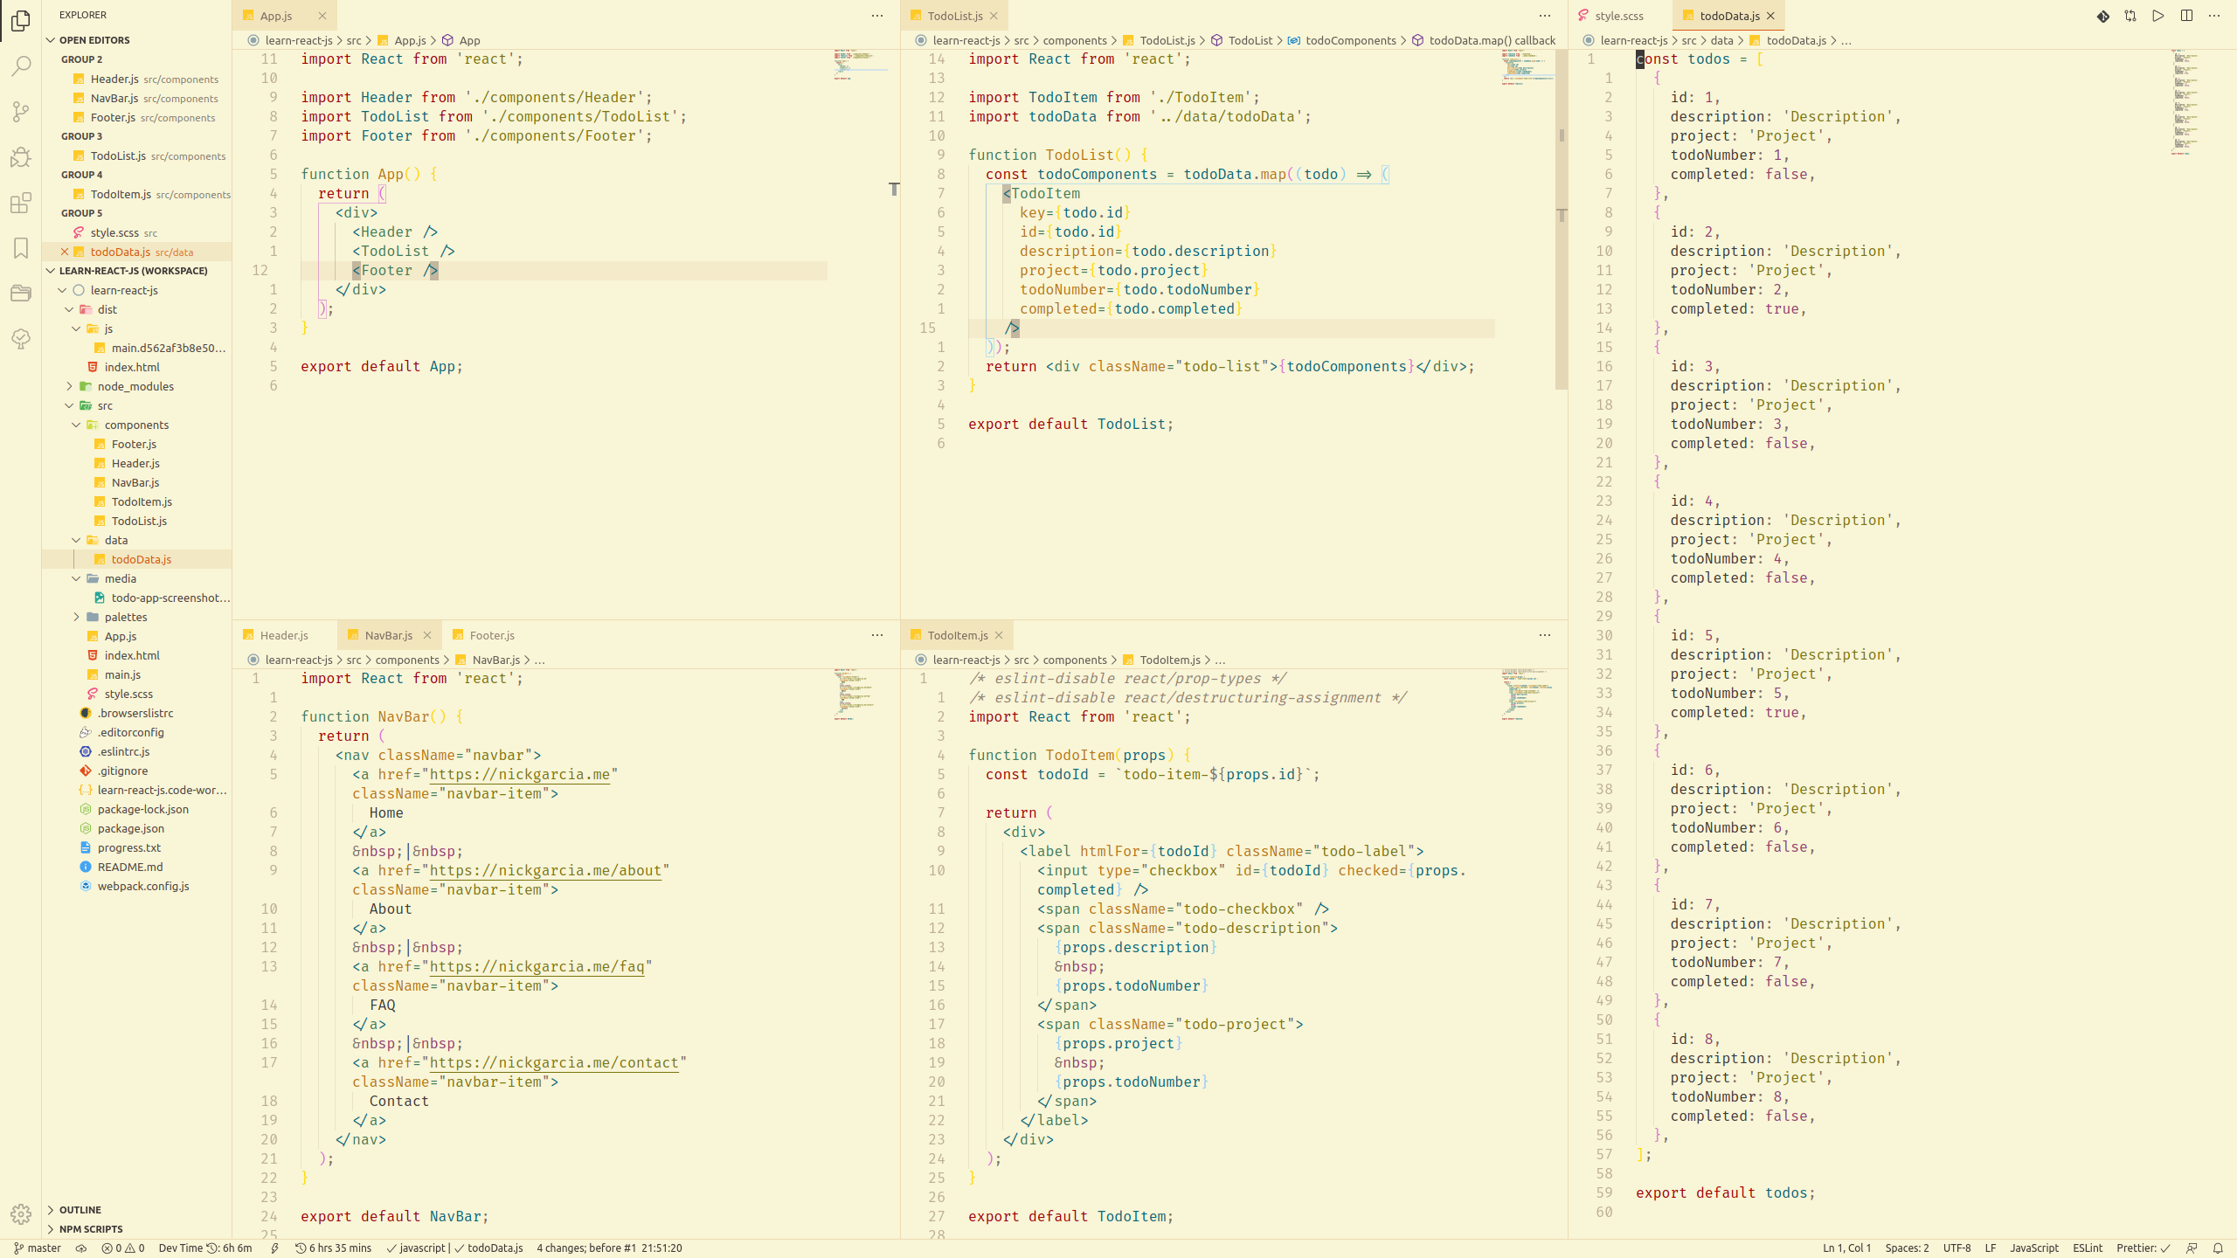Select the TodoItem.js tab
This screenshot has height=1258, width=2237.
(958, 635)
